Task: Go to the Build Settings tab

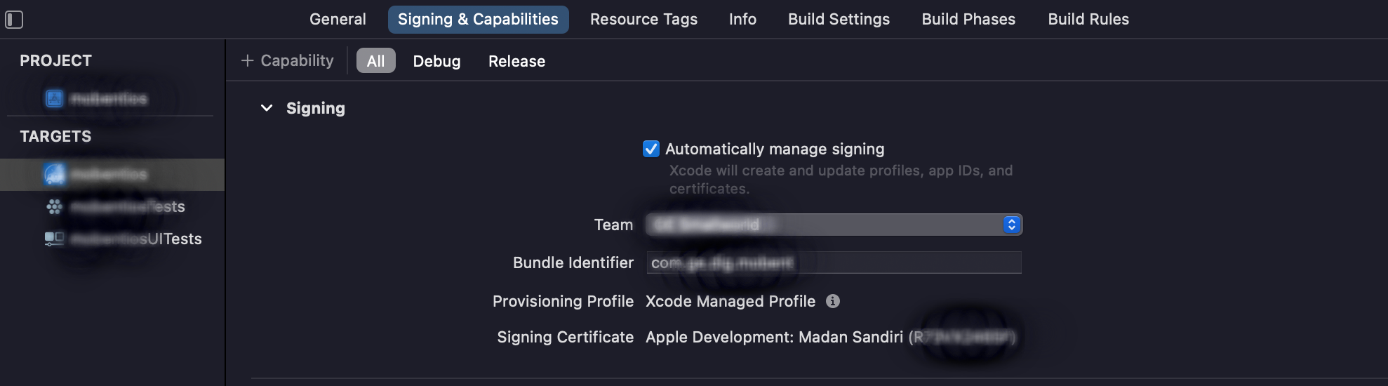Action: point(839,20)
